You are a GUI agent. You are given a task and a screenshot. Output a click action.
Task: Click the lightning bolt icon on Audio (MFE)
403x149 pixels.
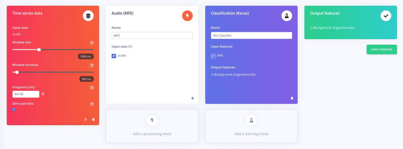(x=187, y=16)
